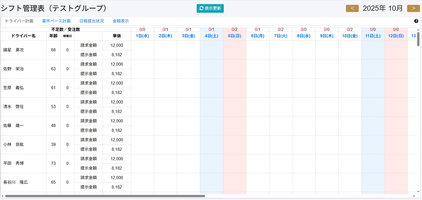Screen dimensions: 422x200
Task: Click the horizontal scrollbar thumb
Action: click(105, 196)
